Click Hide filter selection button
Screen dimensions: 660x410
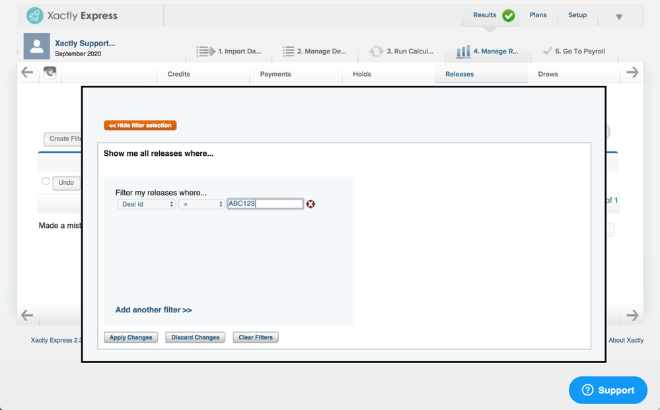click(140, 125)
